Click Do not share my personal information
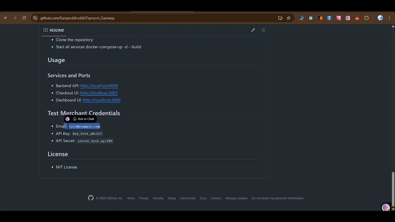 tap(277, 198)
